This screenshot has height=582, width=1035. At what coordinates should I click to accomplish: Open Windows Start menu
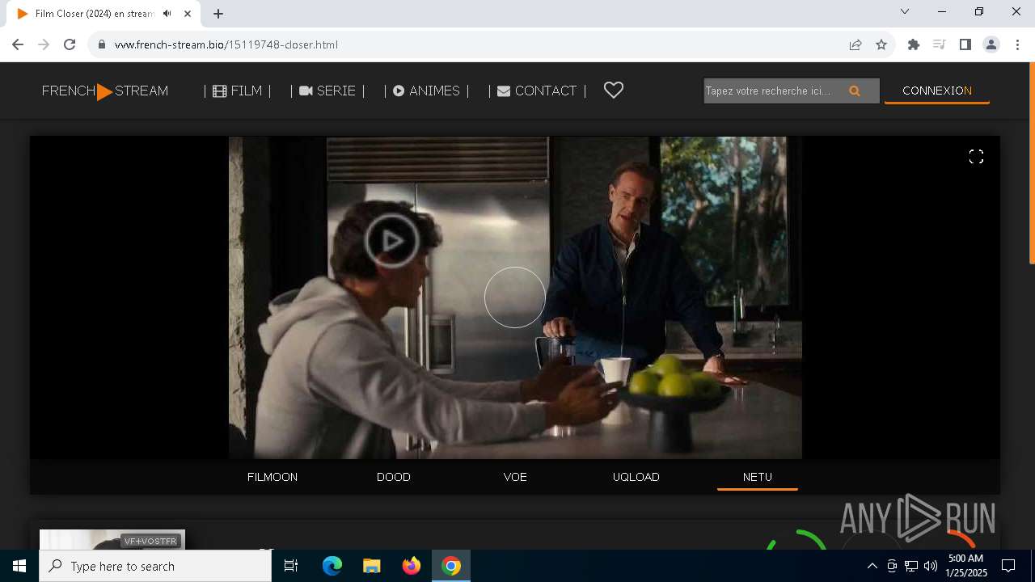[19, 566]
